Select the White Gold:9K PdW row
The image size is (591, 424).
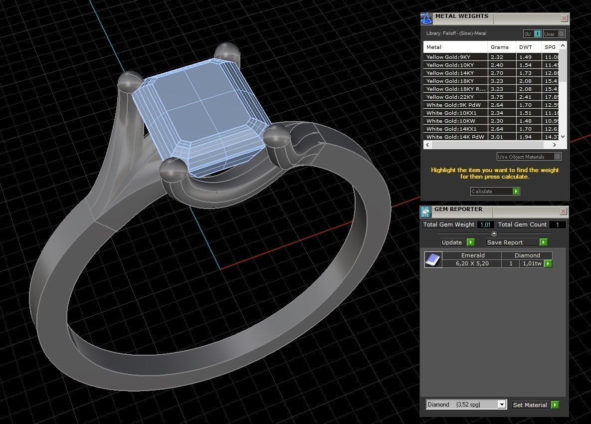click(x=491, y=105)
